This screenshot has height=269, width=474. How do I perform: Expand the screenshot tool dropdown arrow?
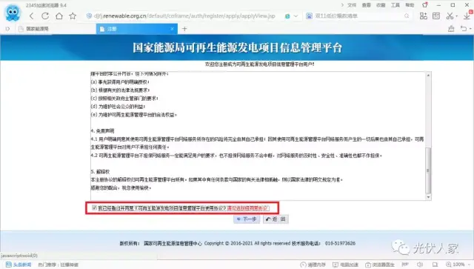click(x=456, y=16)
